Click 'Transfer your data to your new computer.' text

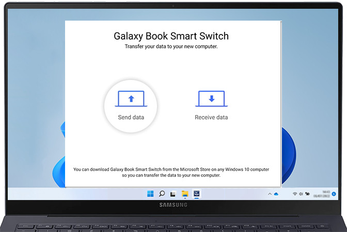(171, 46)
